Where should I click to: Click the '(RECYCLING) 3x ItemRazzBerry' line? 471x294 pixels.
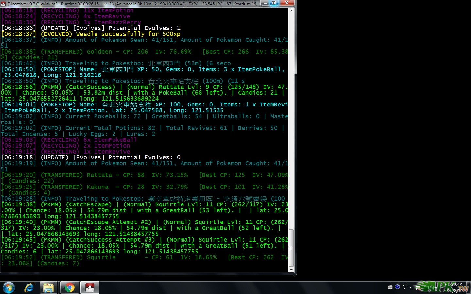71,22
